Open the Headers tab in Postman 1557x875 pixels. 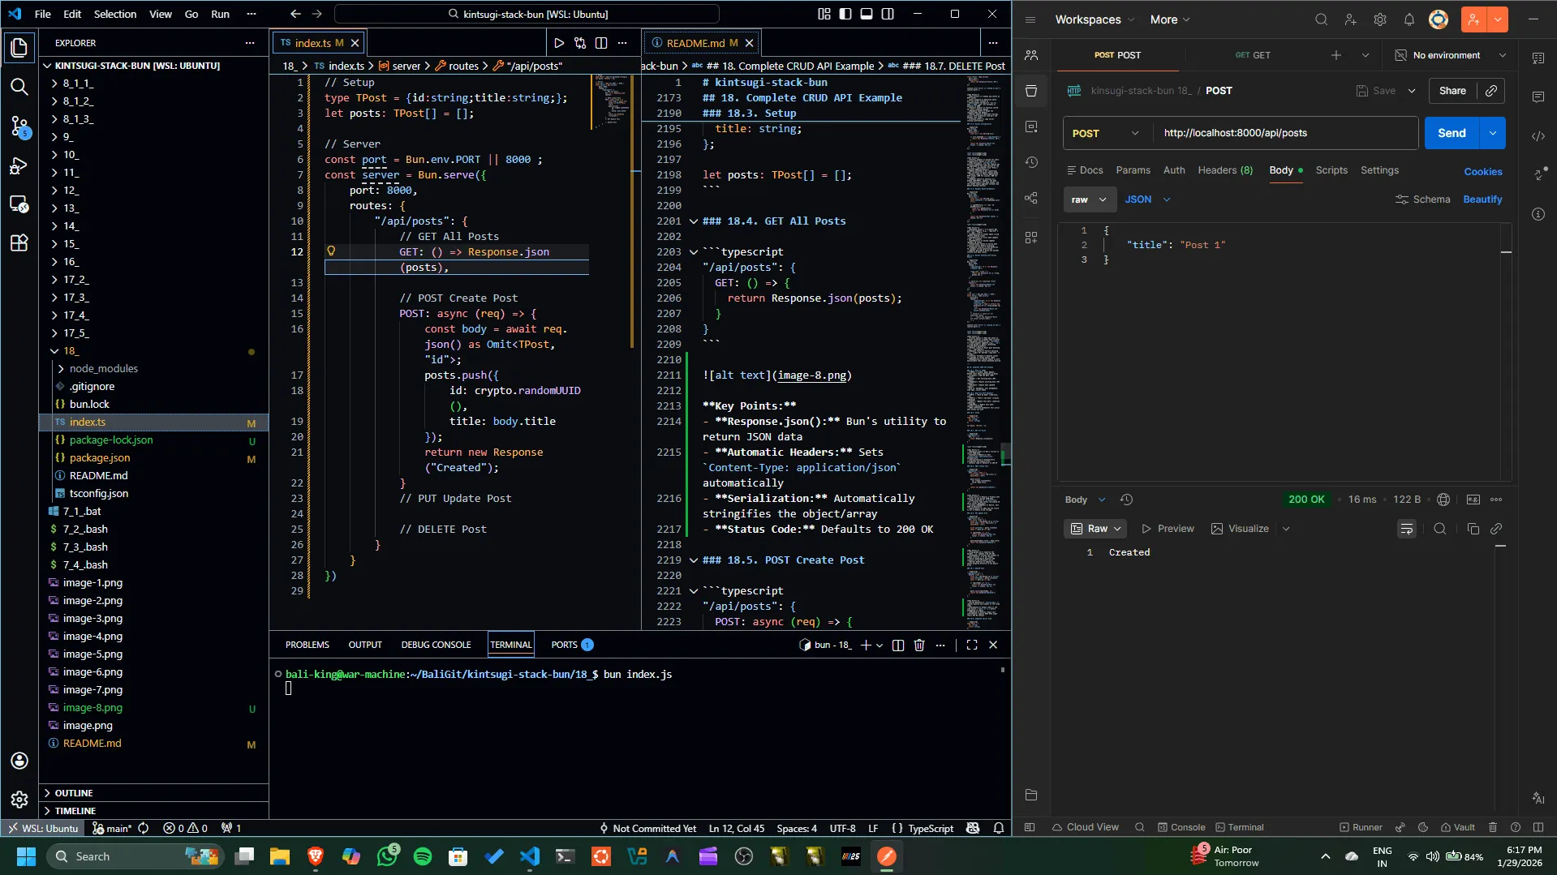1224,170
